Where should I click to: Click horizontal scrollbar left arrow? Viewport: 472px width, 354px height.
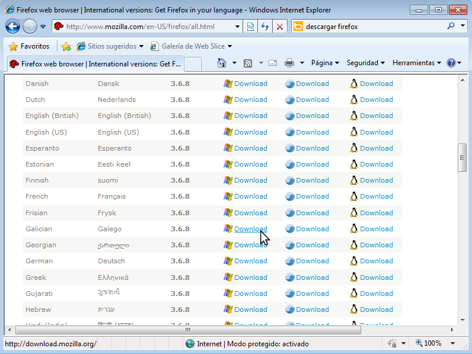[9, 330]
